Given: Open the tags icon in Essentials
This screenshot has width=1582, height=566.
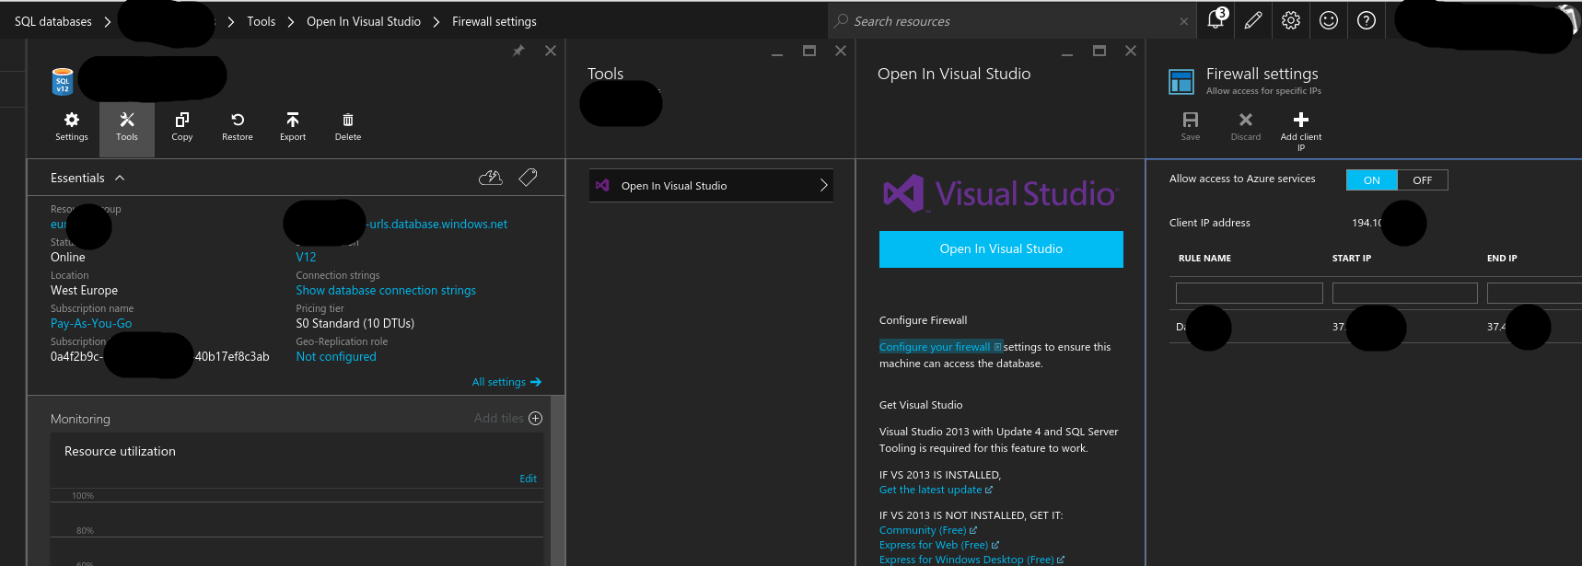Looking at the screenshot, I should (x=529, y=177).
